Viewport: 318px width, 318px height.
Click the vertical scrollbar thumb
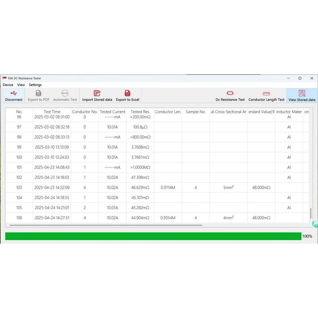point(310,213)
